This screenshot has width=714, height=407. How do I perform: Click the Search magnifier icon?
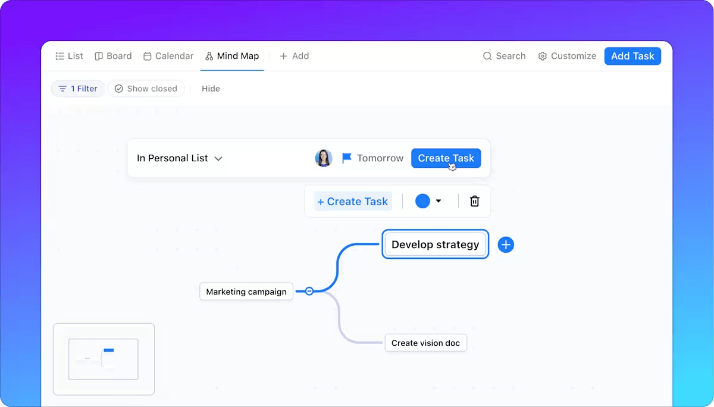tap(488, 56)
